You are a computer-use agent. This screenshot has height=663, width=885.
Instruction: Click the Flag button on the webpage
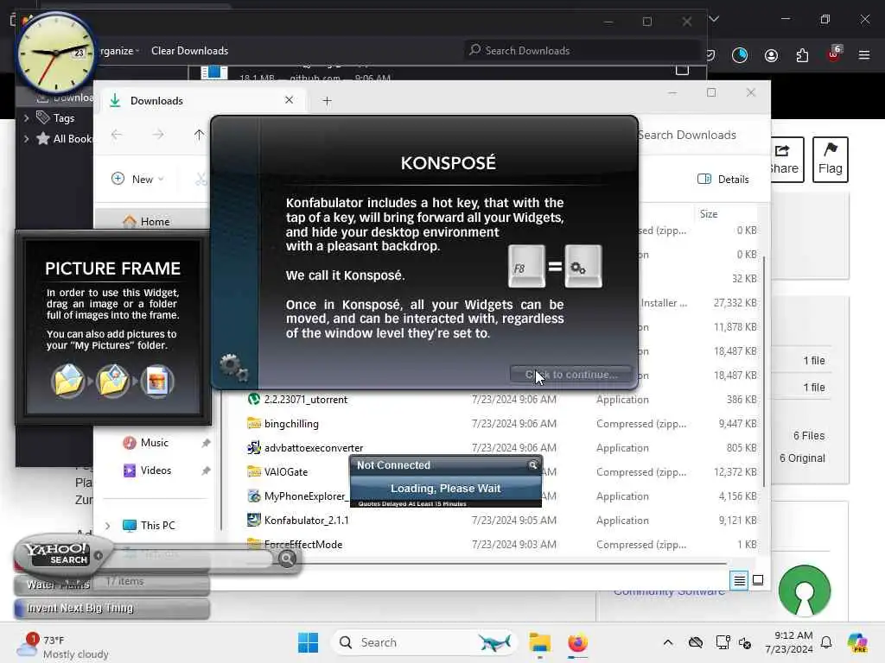click(x=831, y=160)
